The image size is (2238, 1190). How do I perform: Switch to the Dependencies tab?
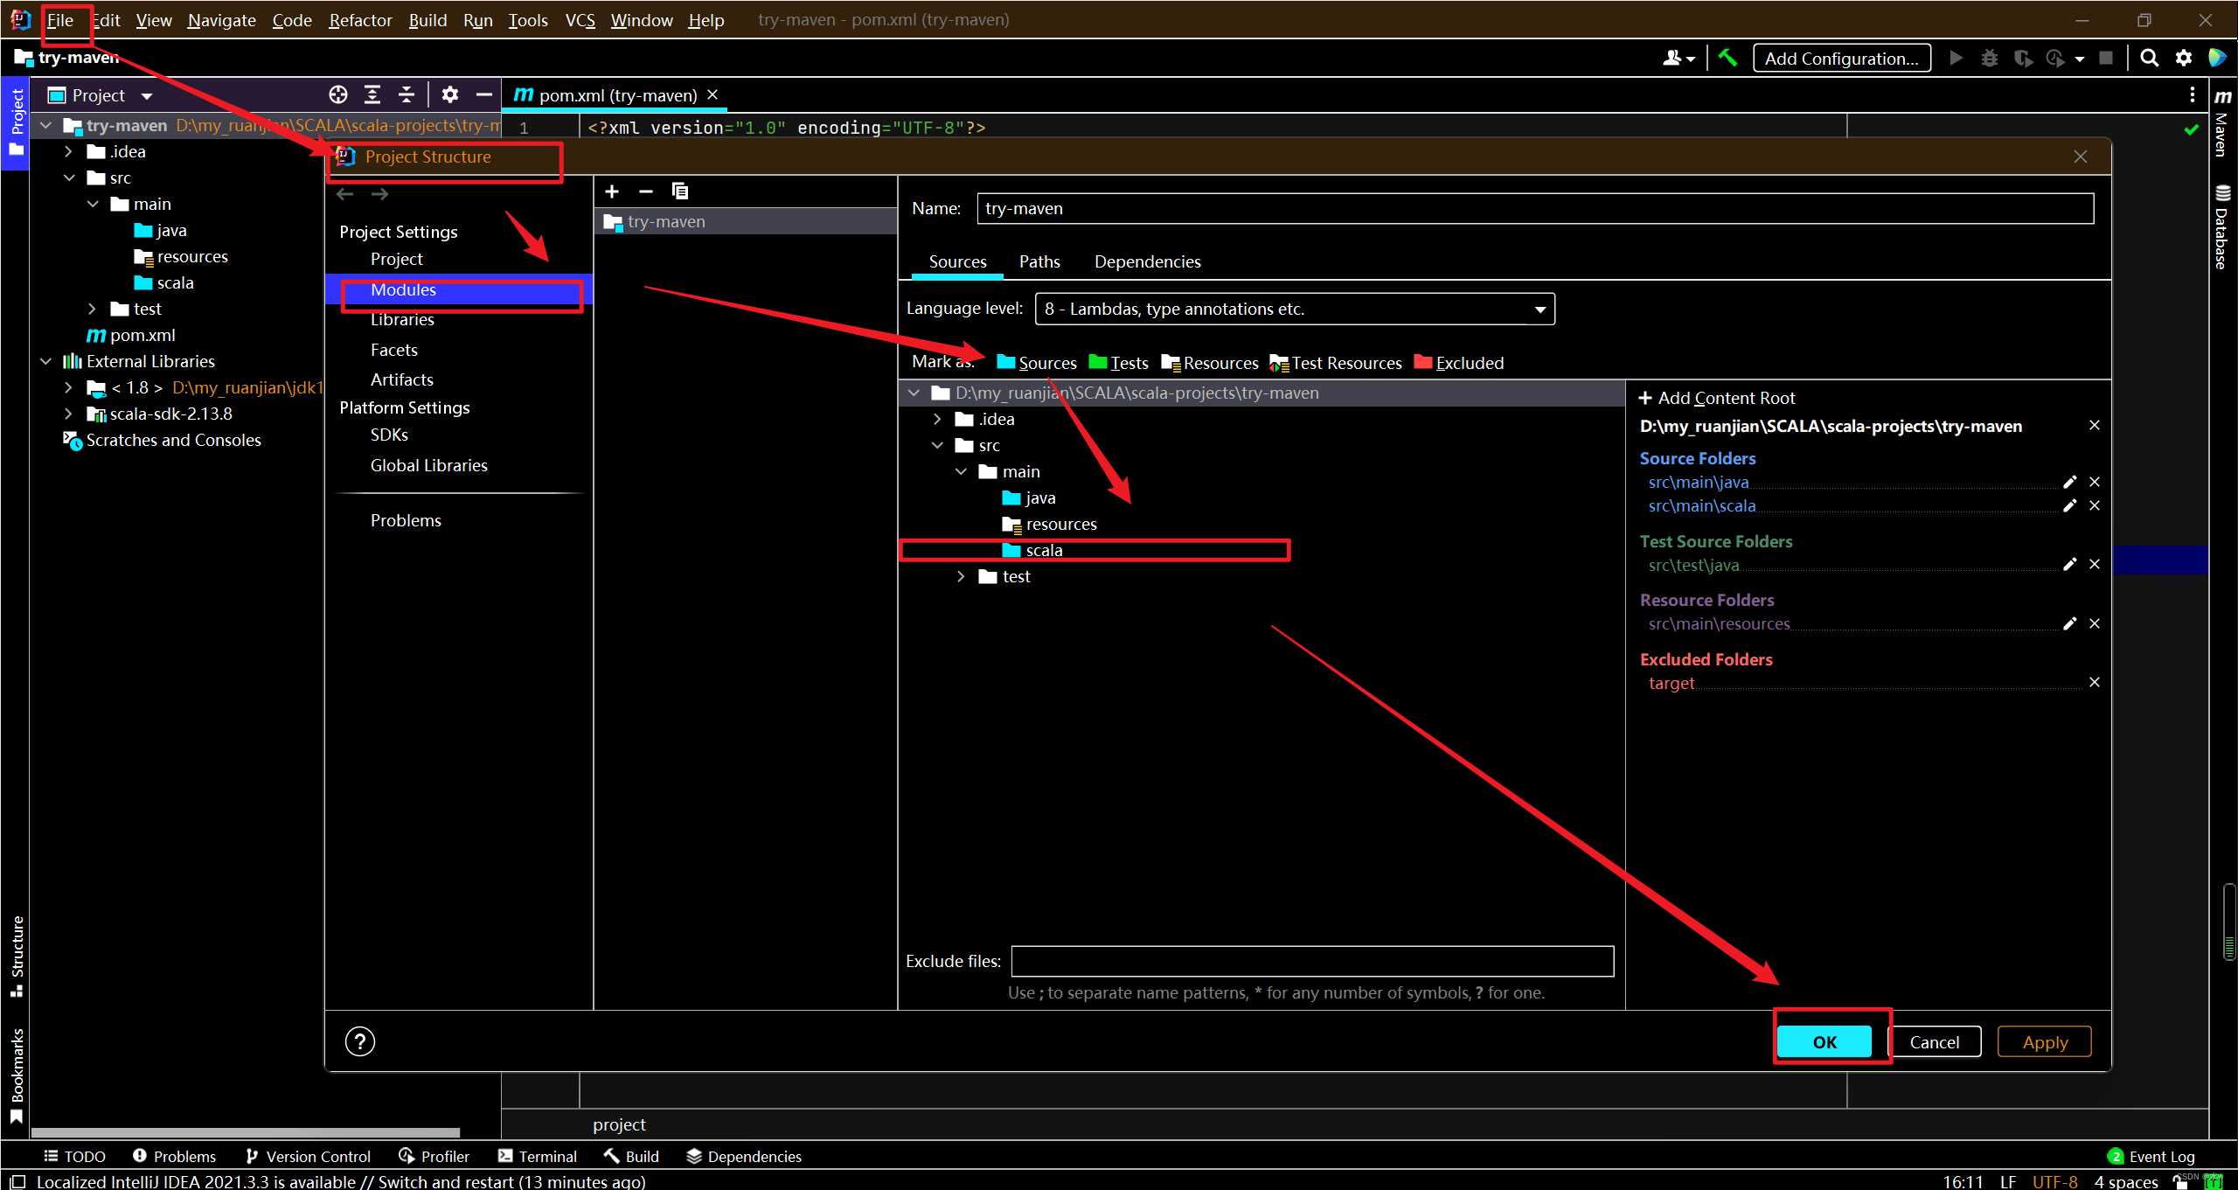click(1147, 261)
